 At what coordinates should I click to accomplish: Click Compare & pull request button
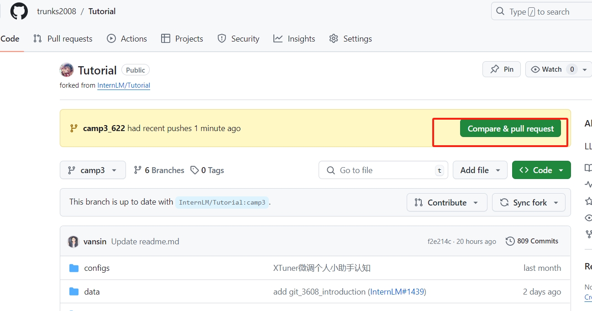coord(510,129)
